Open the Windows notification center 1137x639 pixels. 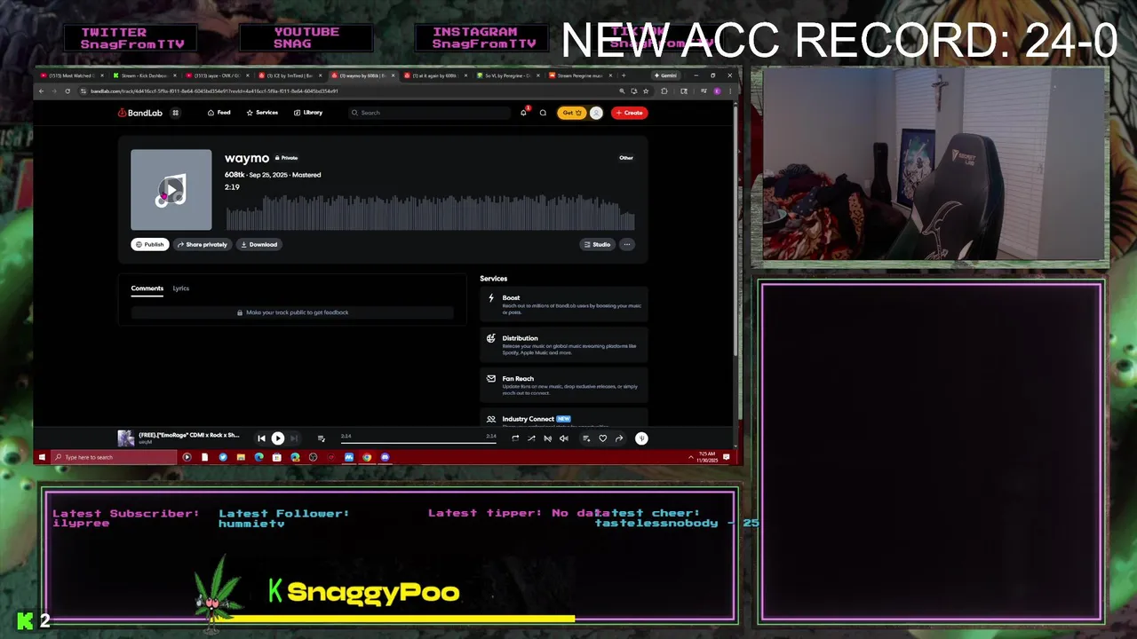(x=727, y=457)
